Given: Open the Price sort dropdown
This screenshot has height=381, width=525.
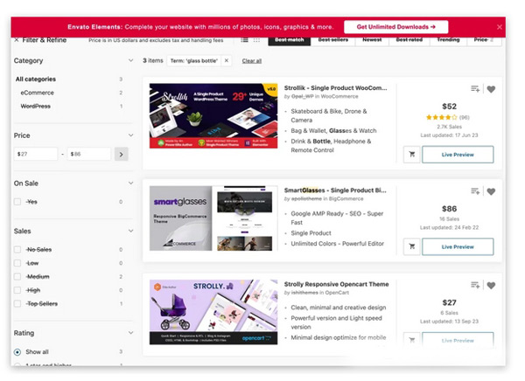Looking at the screenshot, I should (x=482, y=39).
